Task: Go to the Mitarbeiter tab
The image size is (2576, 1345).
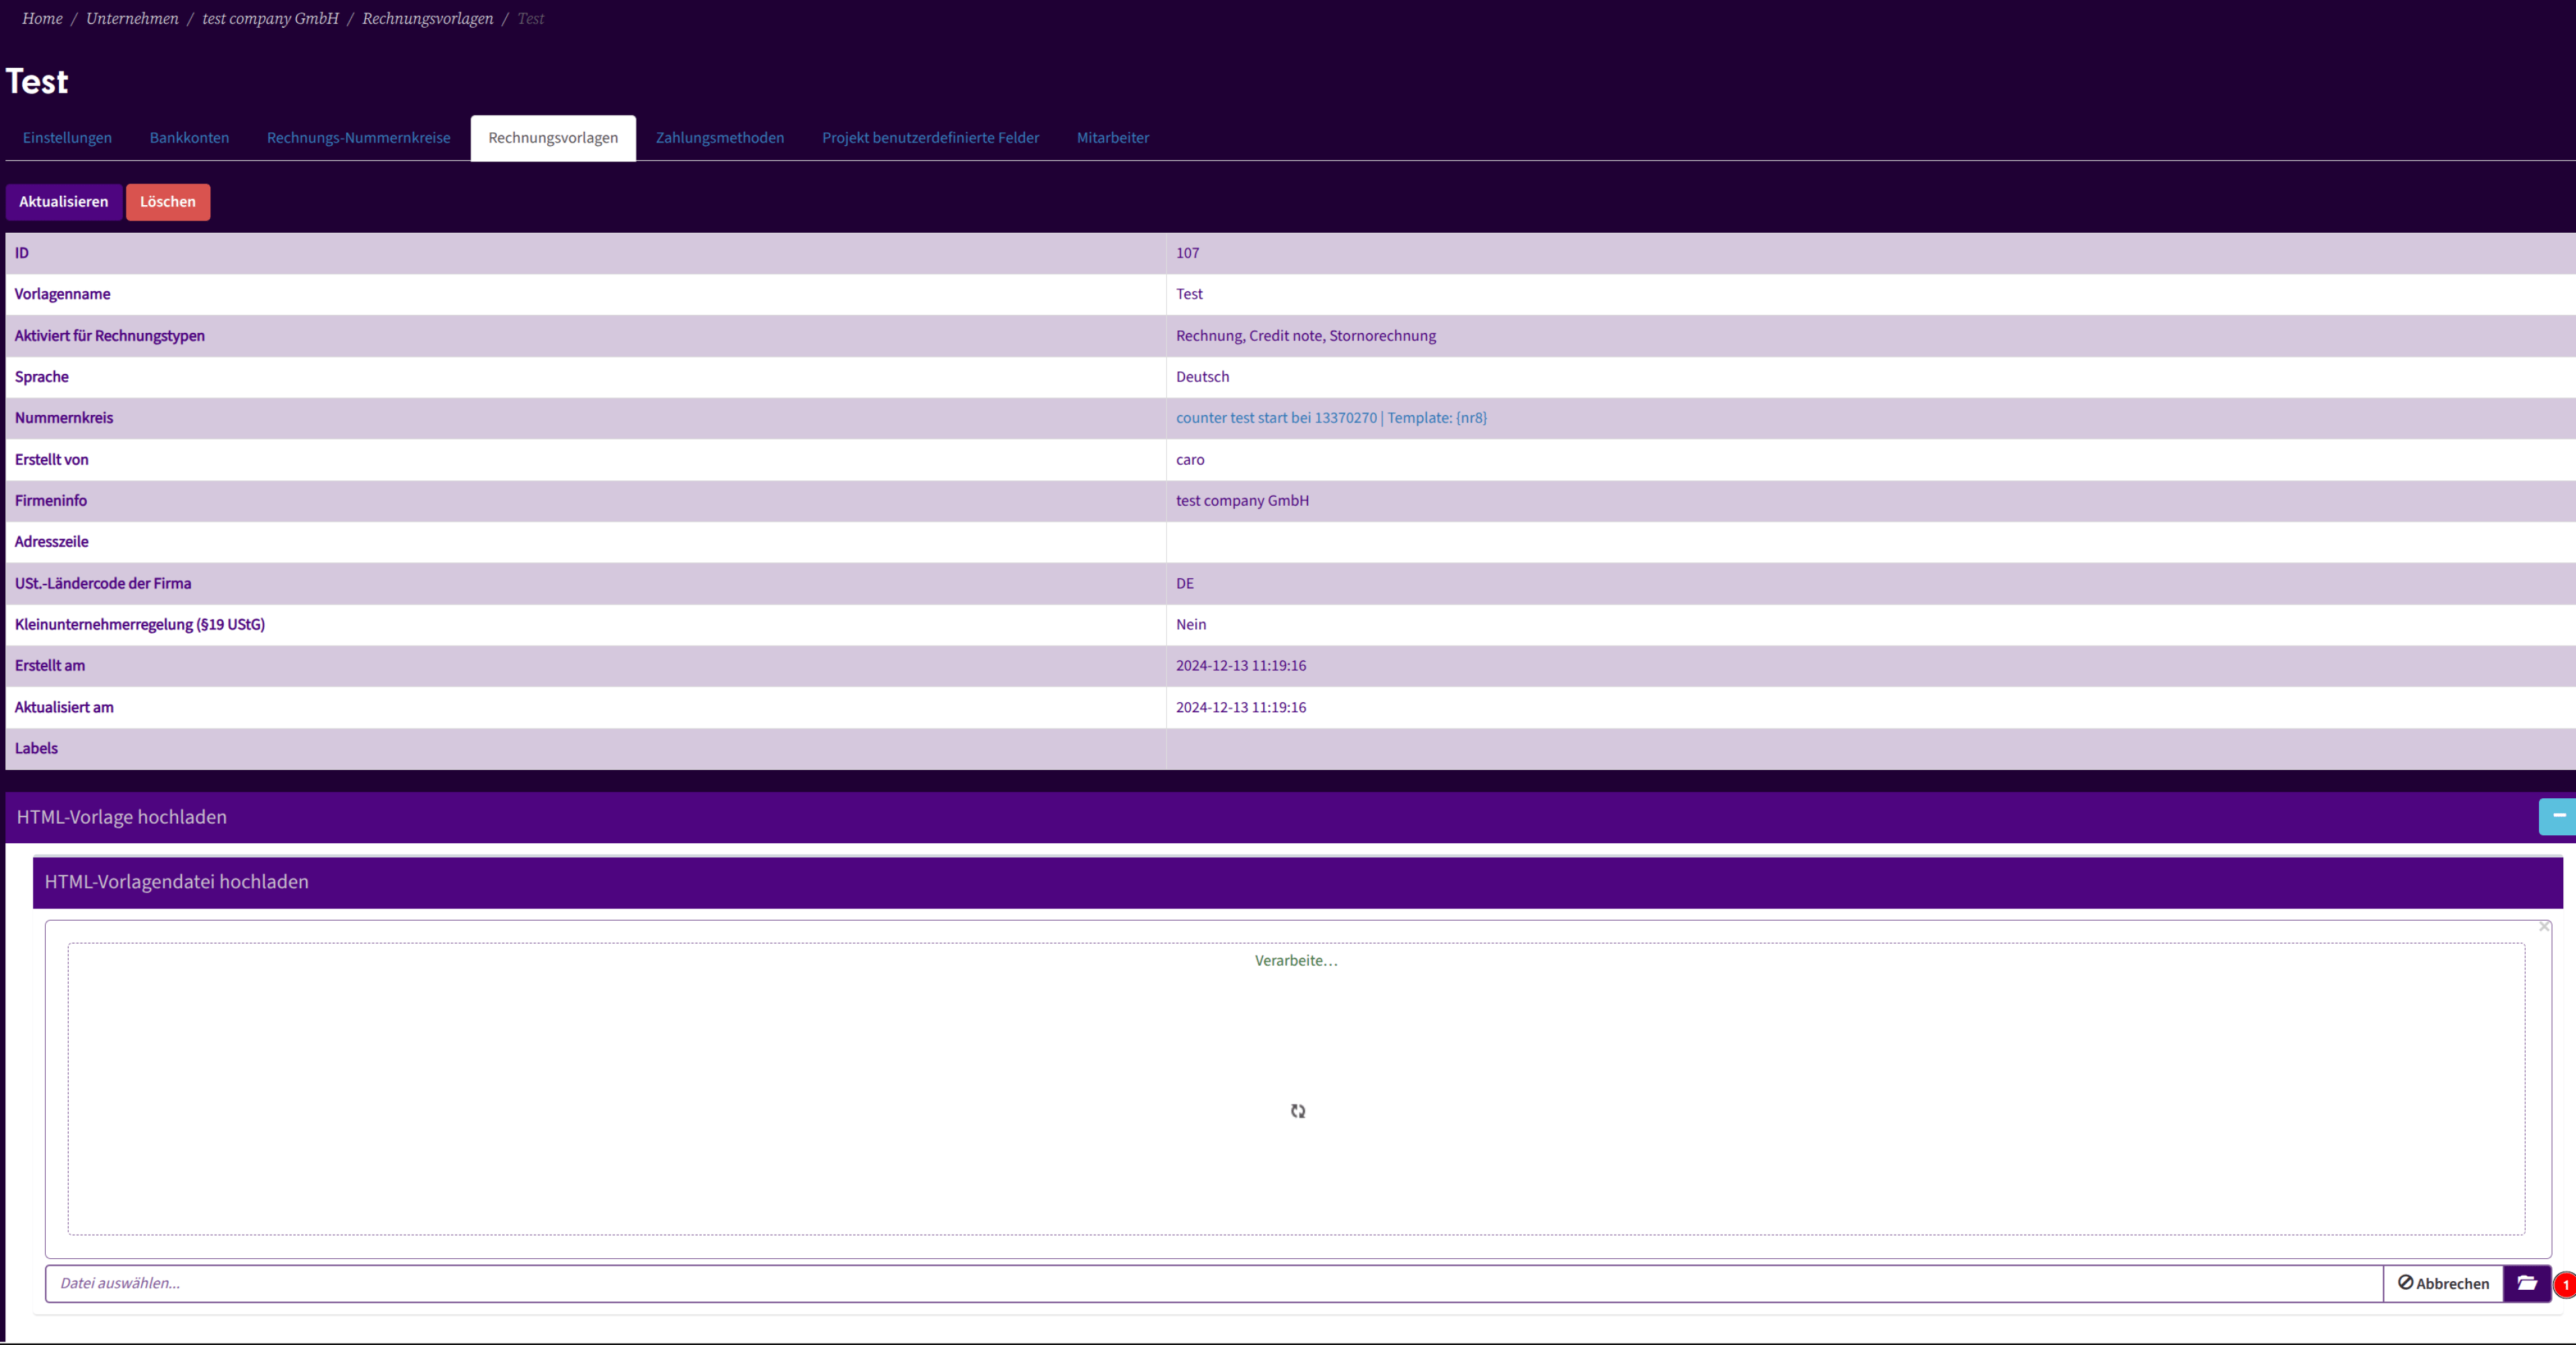Action: coord(1112,138)
